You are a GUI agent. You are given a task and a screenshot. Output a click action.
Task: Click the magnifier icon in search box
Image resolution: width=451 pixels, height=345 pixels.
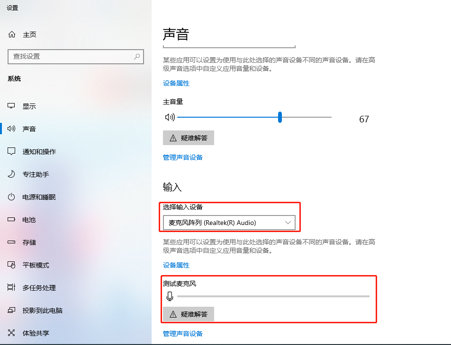pos(137,57)
